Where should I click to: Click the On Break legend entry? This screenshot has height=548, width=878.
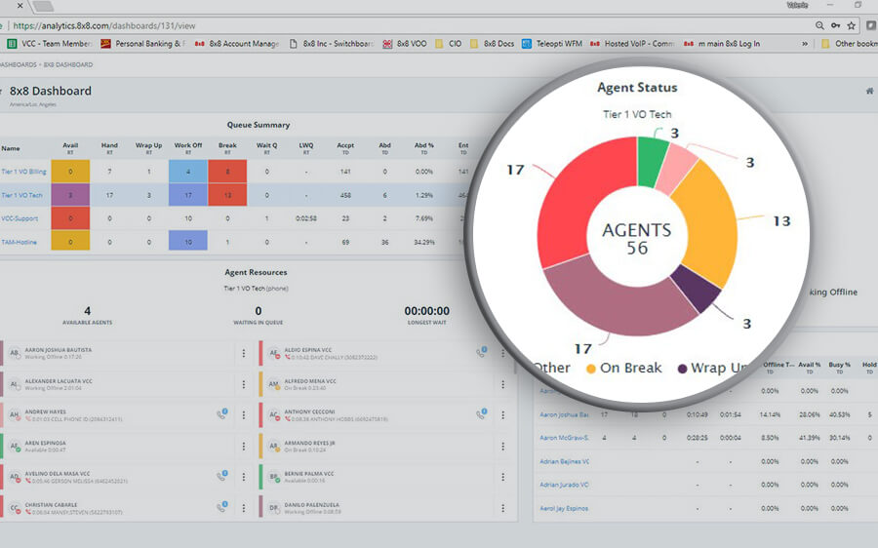tap(623, 368)
